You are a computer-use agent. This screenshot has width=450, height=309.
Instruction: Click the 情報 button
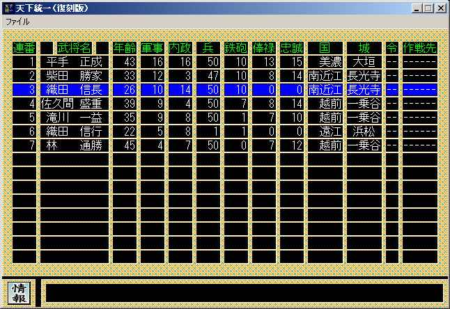pyautogui.click(x=19, y=293)
